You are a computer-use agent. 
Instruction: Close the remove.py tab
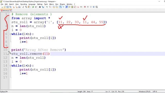pos(10,11)
